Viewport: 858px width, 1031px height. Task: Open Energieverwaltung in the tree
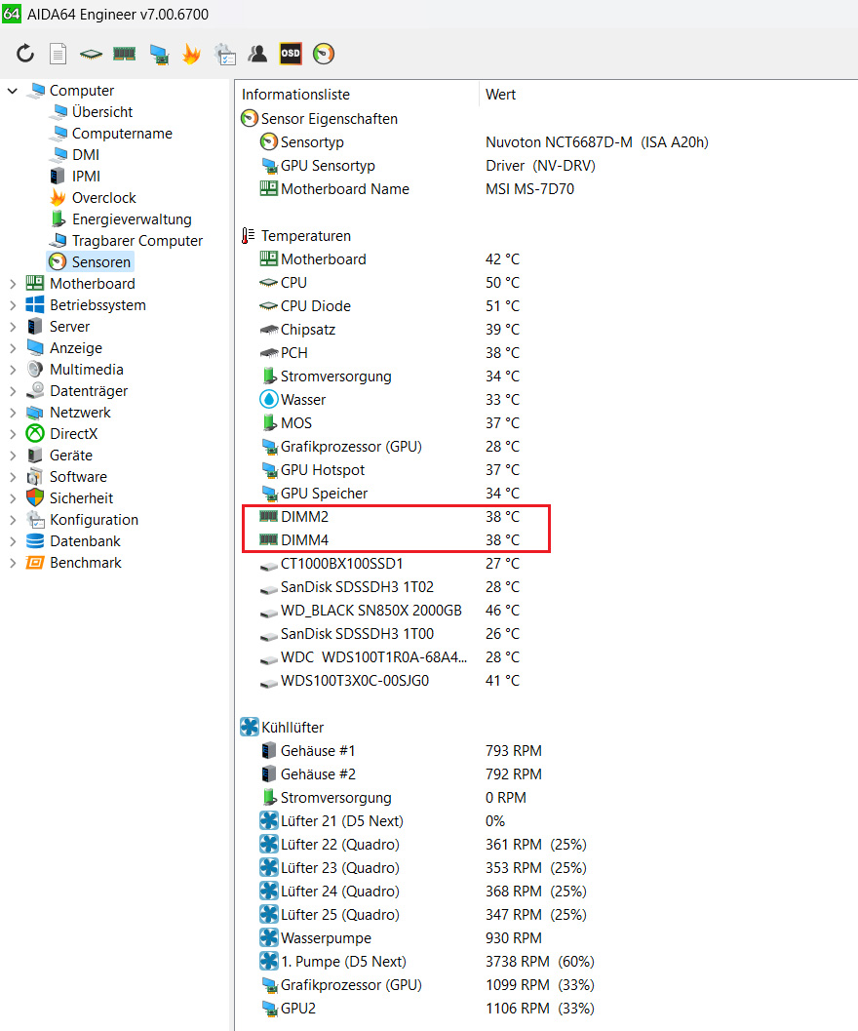pos(132,218)
